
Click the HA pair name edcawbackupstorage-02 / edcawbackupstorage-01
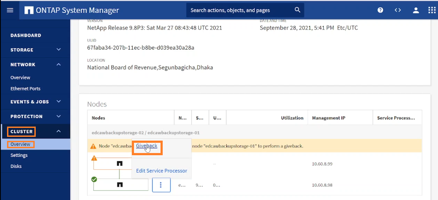coord(146,133)
